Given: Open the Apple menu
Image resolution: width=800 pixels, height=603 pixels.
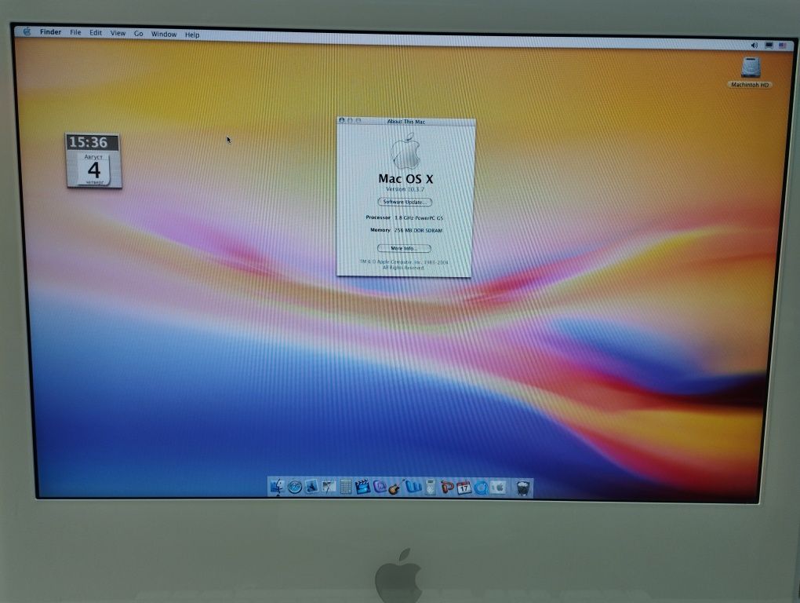Looking at the screenshot, I should [x=27, y=31].
